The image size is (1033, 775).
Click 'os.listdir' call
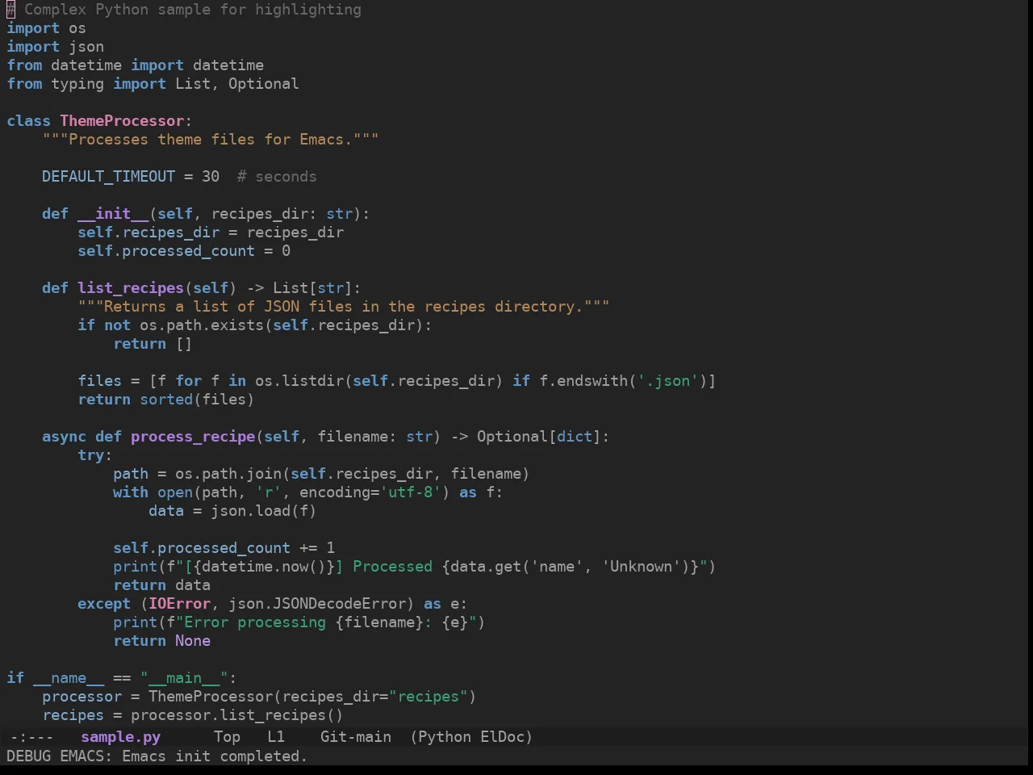tap(299, 381)
